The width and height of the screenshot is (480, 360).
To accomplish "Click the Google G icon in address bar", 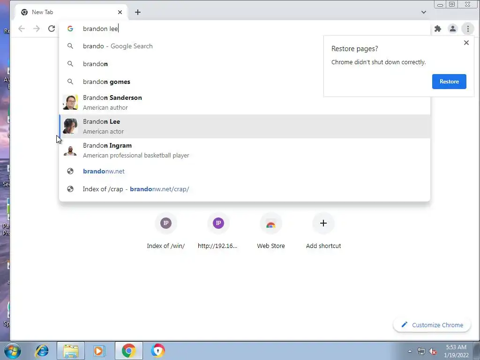I will [70, 29].
